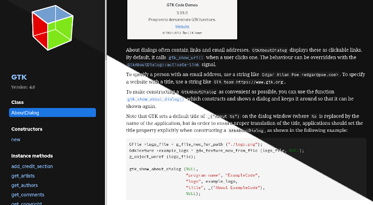The image size is (373, 205).
Task: Click the GFile *logo_file code line
Action: pyautogui.click(x=195, y=144)
